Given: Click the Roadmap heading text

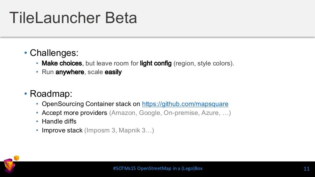Looking at the screenshot, I should (x=51, y=94).
